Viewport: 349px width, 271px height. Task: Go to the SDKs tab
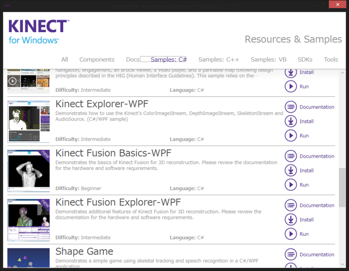[x=305, y=60]
